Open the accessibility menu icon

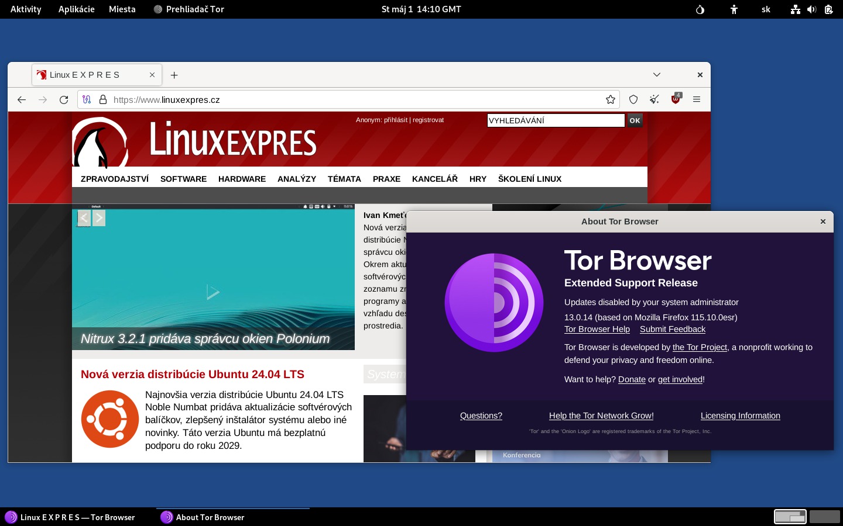pos(734,9)
